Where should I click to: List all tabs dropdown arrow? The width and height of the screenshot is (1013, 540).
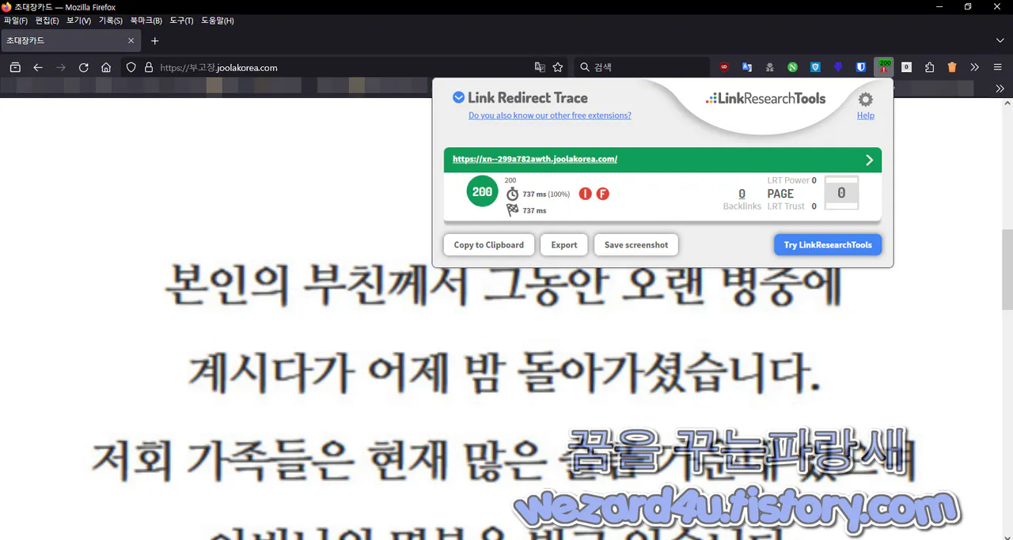point(1000,40)
